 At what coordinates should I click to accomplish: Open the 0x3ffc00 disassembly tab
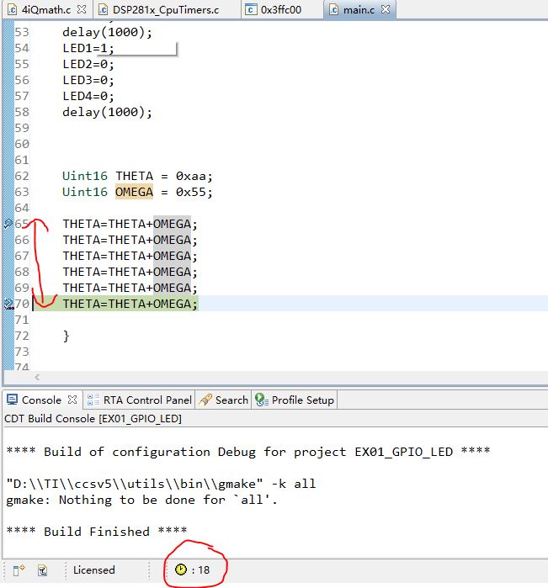pyautogui.click(x=281, y=10)
